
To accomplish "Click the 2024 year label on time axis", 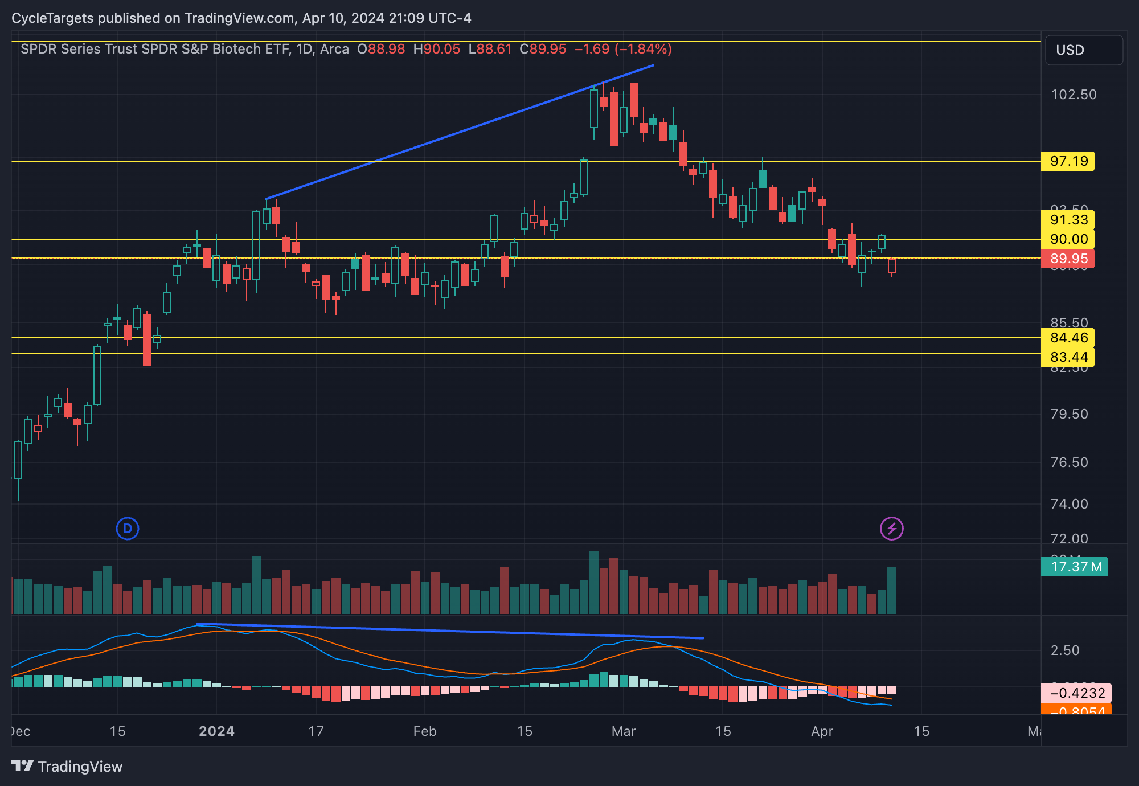I will click(216, 731).
